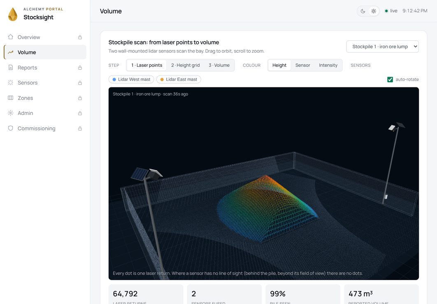Click the lock icon beside Admin
The width and height of the screenshot is (437, 304).
click(80, 113)
